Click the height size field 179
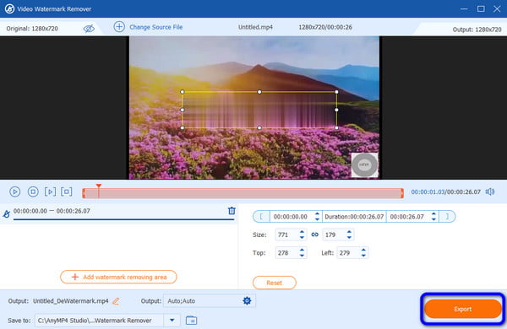Viewport: 507px width, 329px height. point(334,235)
